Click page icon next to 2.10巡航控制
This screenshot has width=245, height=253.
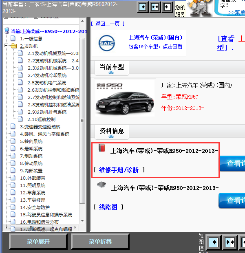tap(20, 119)
